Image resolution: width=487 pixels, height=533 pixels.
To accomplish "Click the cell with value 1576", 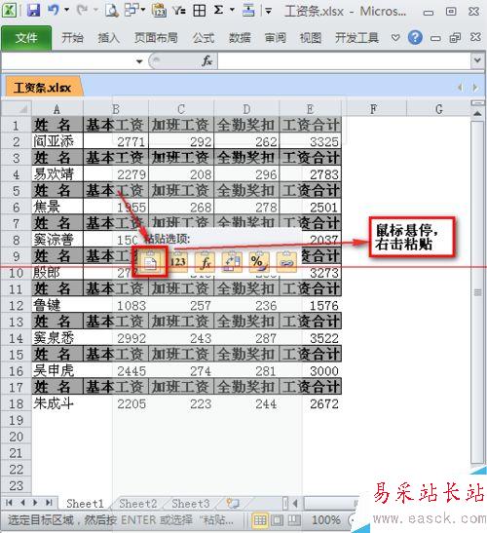I will 311,305.
